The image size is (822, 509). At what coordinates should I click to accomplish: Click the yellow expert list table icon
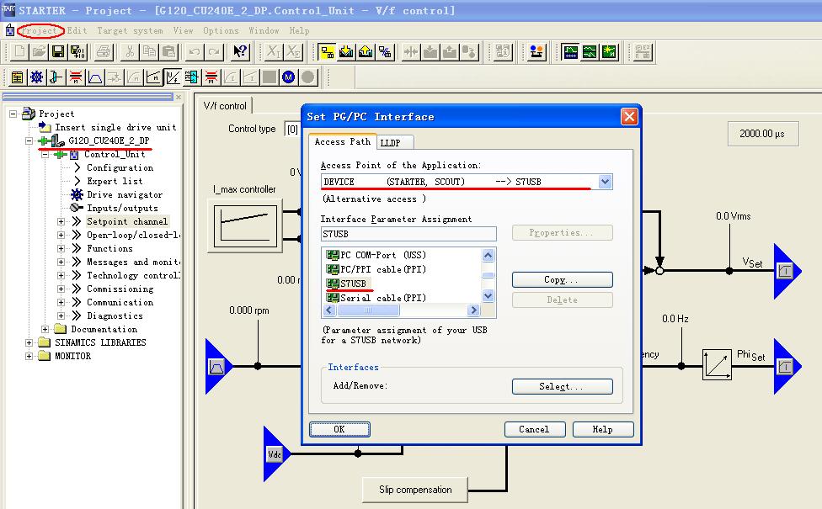17,77
